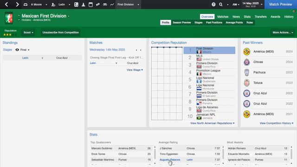
Task: Click the Top Goalscorers list scrollbar
Action: tap(155, 154)
